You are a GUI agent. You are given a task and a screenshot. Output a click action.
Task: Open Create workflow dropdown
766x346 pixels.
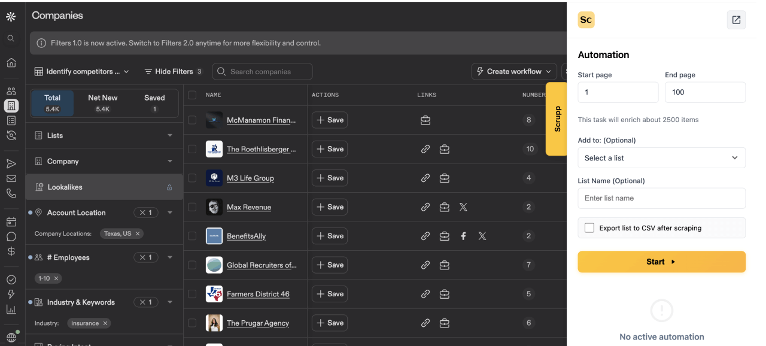[514, 71]
